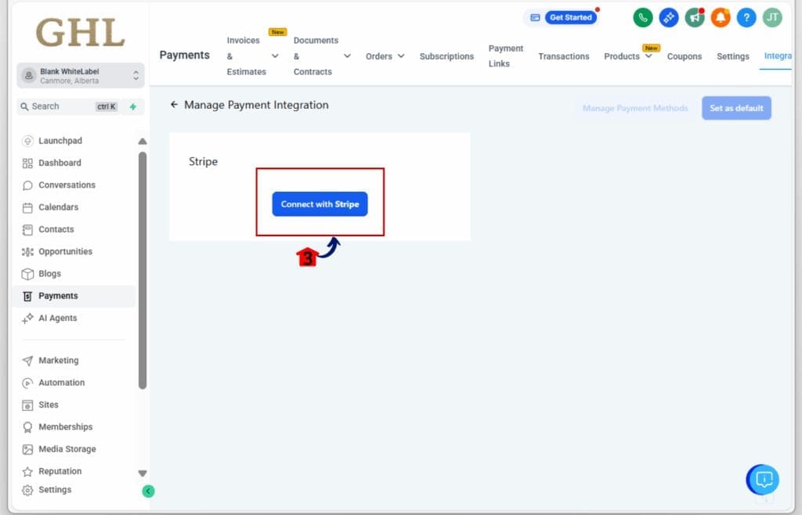
Task: Expand the Invoices & Estimates dropdown
Action: 275,56
